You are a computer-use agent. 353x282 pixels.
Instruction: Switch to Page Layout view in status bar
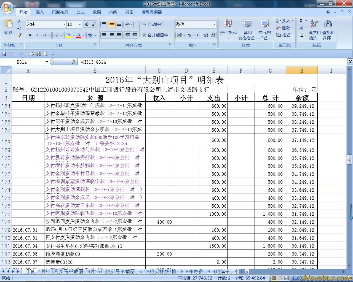coord(280,278)
